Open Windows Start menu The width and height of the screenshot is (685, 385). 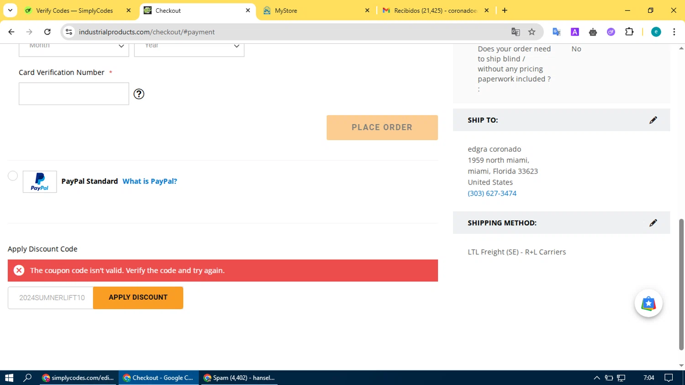[9, 378]
